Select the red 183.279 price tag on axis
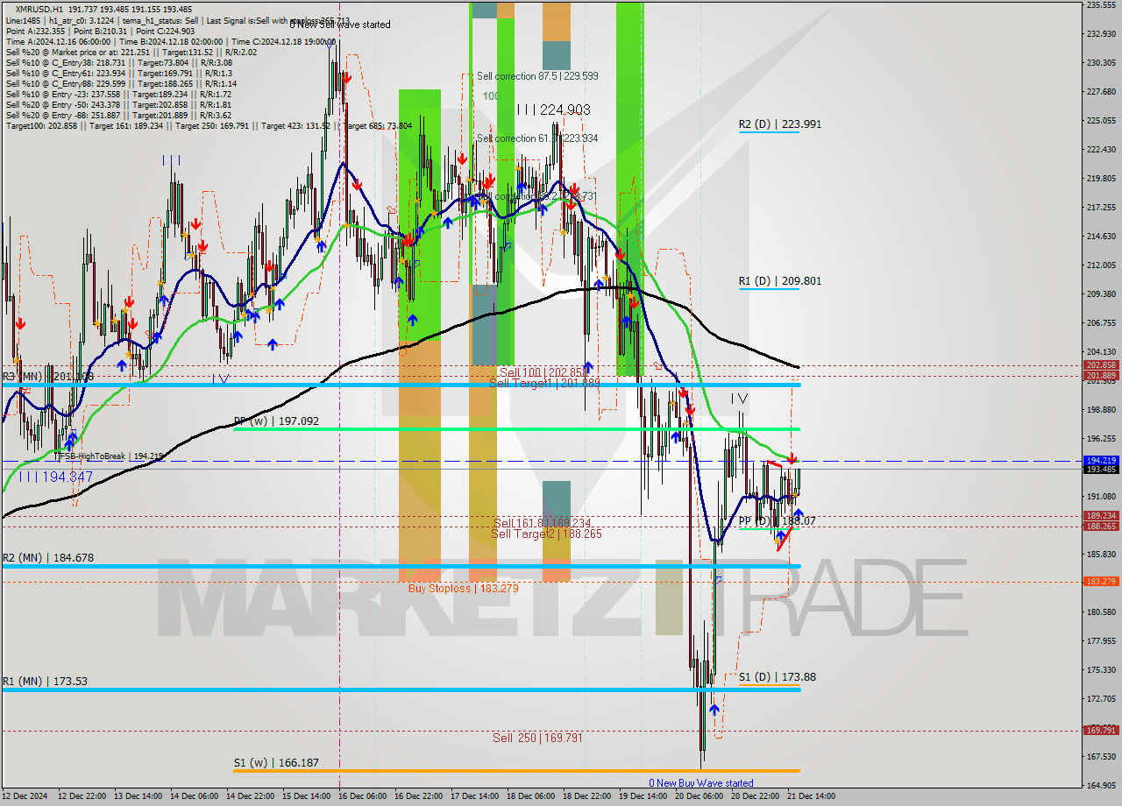 tap(1100, 582)
